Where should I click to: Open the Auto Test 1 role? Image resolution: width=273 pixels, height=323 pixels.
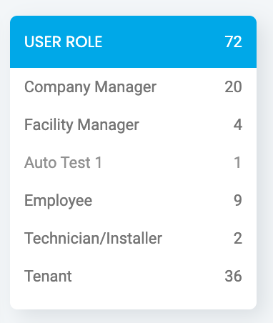(63, 162)
